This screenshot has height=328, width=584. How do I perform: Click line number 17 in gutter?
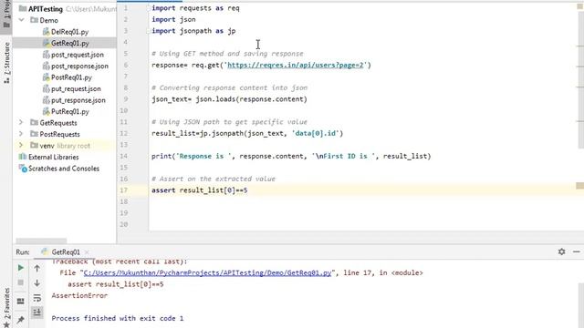click(124, 190)
